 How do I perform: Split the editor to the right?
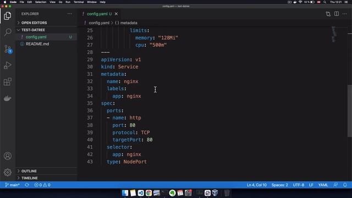pos(337,14)
